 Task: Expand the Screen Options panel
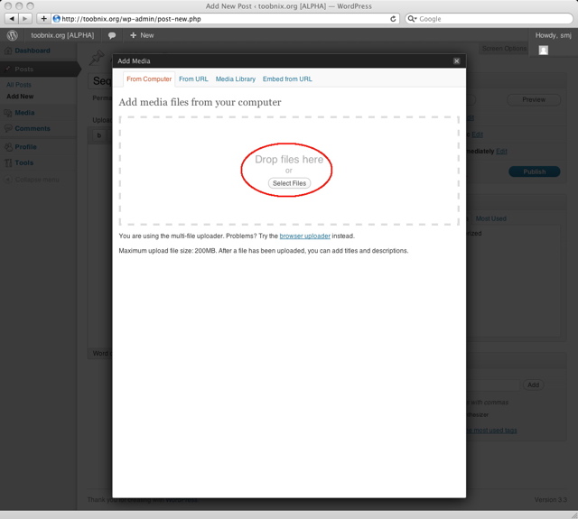pyautogui.click(x=504, y=48)
